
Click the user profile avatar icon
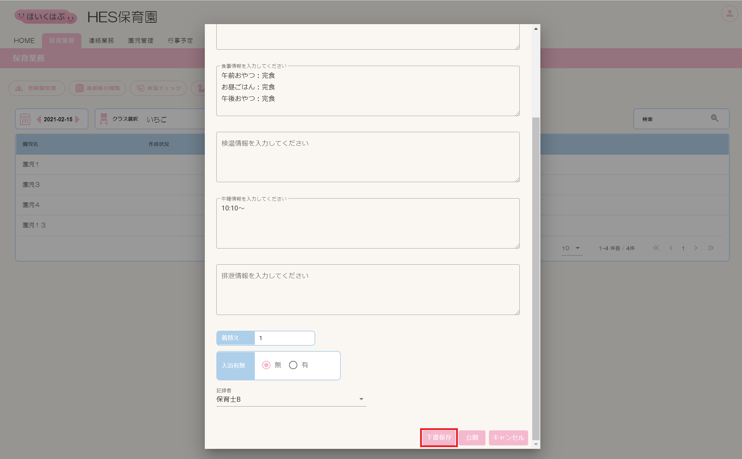(729, 14)
